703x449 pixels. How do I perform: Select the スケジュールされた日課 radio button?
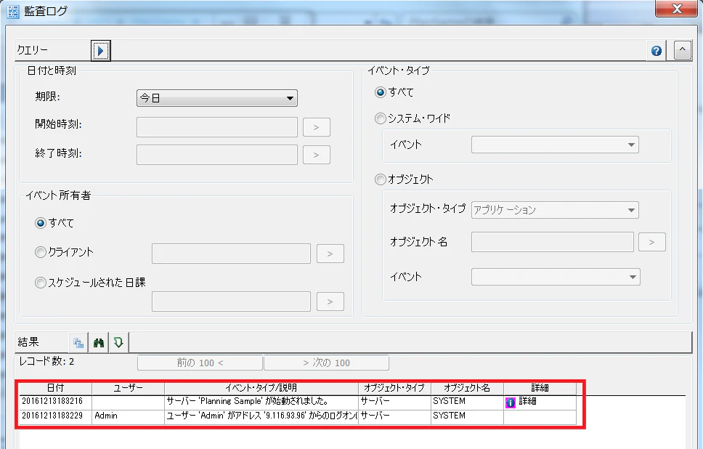pos(41,283)
